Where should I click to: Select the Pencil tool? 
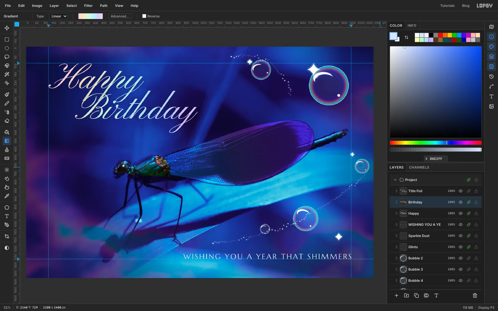pyautogui.click(x=7, y=103)
